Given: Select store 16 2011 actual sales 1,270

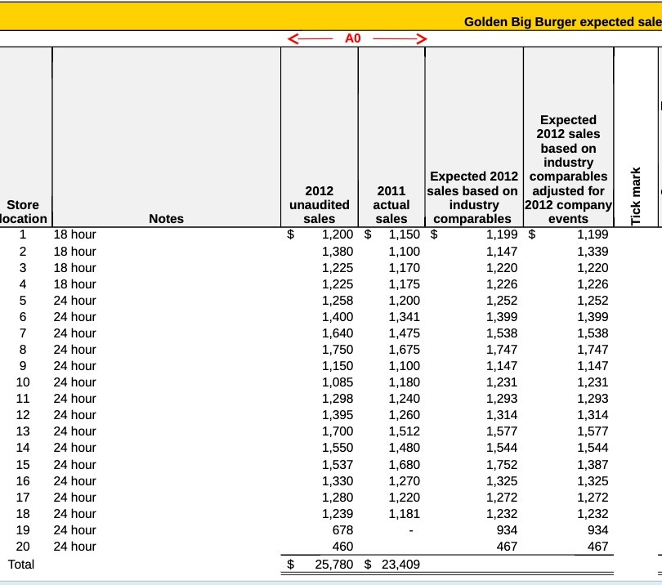Looking at the screenshot, I should [404, 480].
